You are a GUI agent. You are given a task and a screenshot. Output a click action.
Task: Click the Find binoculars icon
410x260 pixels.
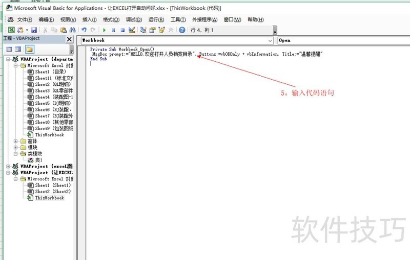pyautogui.click(x=72, y=30)
